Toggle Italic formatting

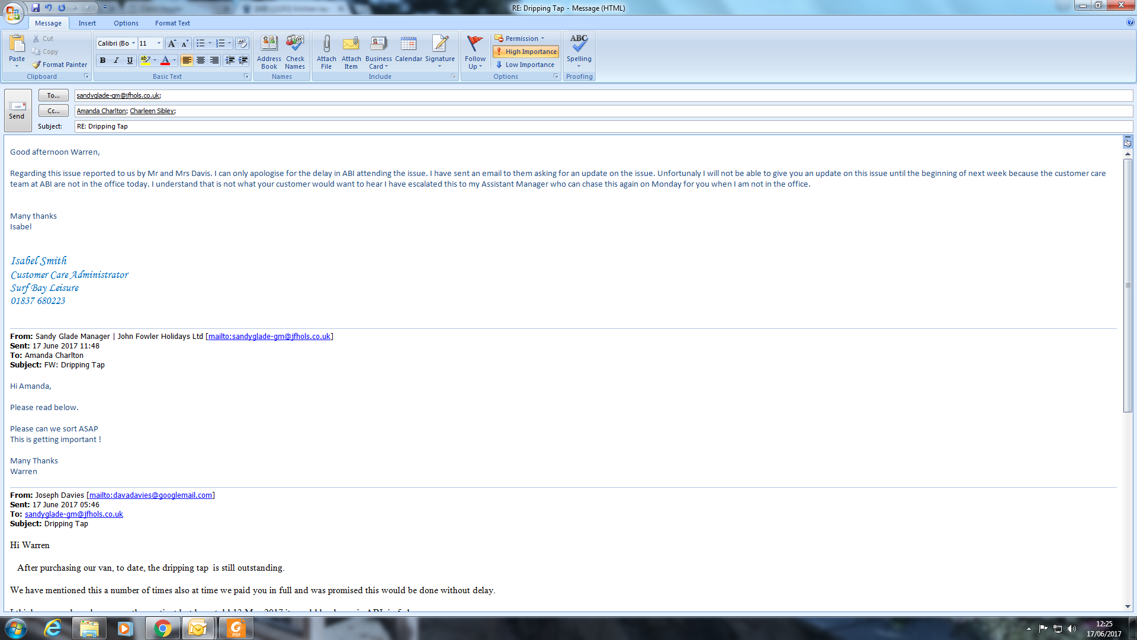[x=116, y=60]
